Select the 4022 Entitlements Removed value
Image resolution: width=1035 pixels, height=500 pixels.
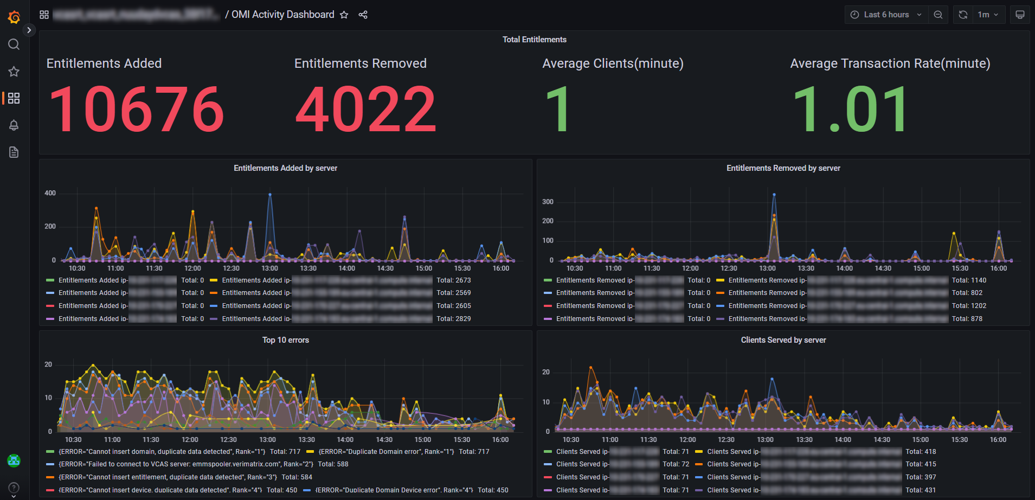[x=366, y=109]
